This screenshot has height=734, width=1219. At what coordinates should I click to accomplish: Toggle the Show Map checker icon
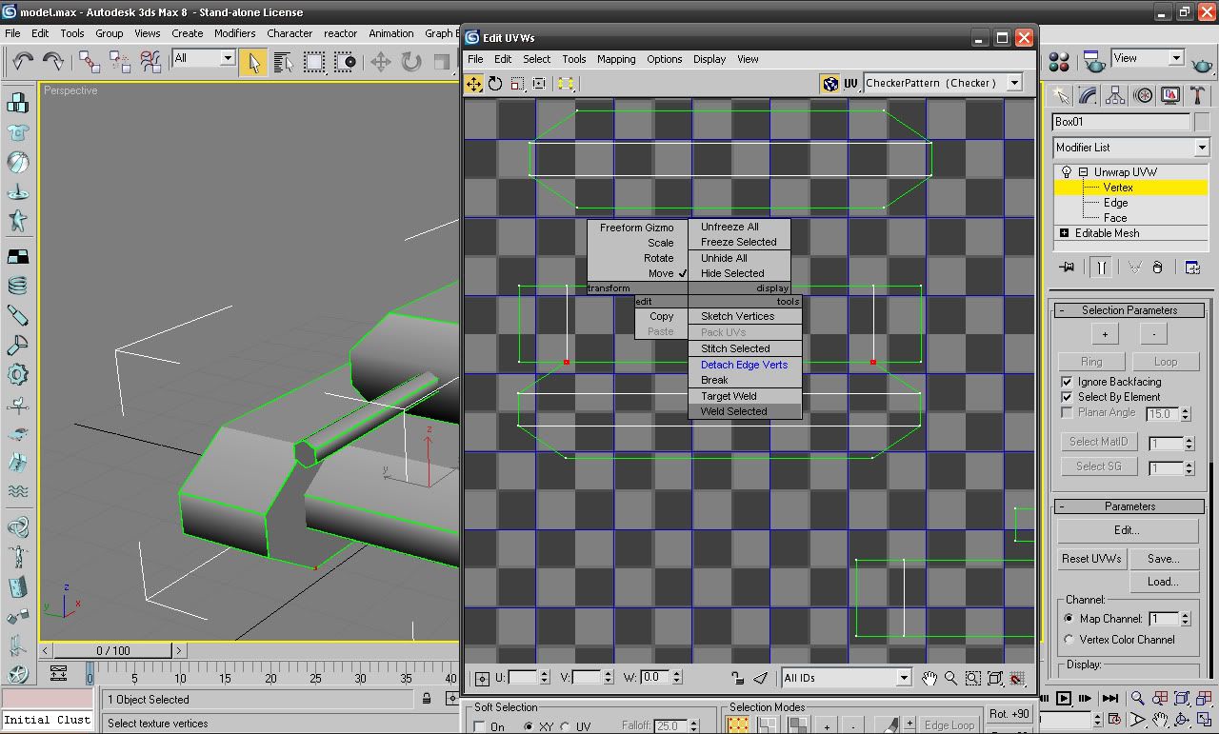click(x=829, y=84)
